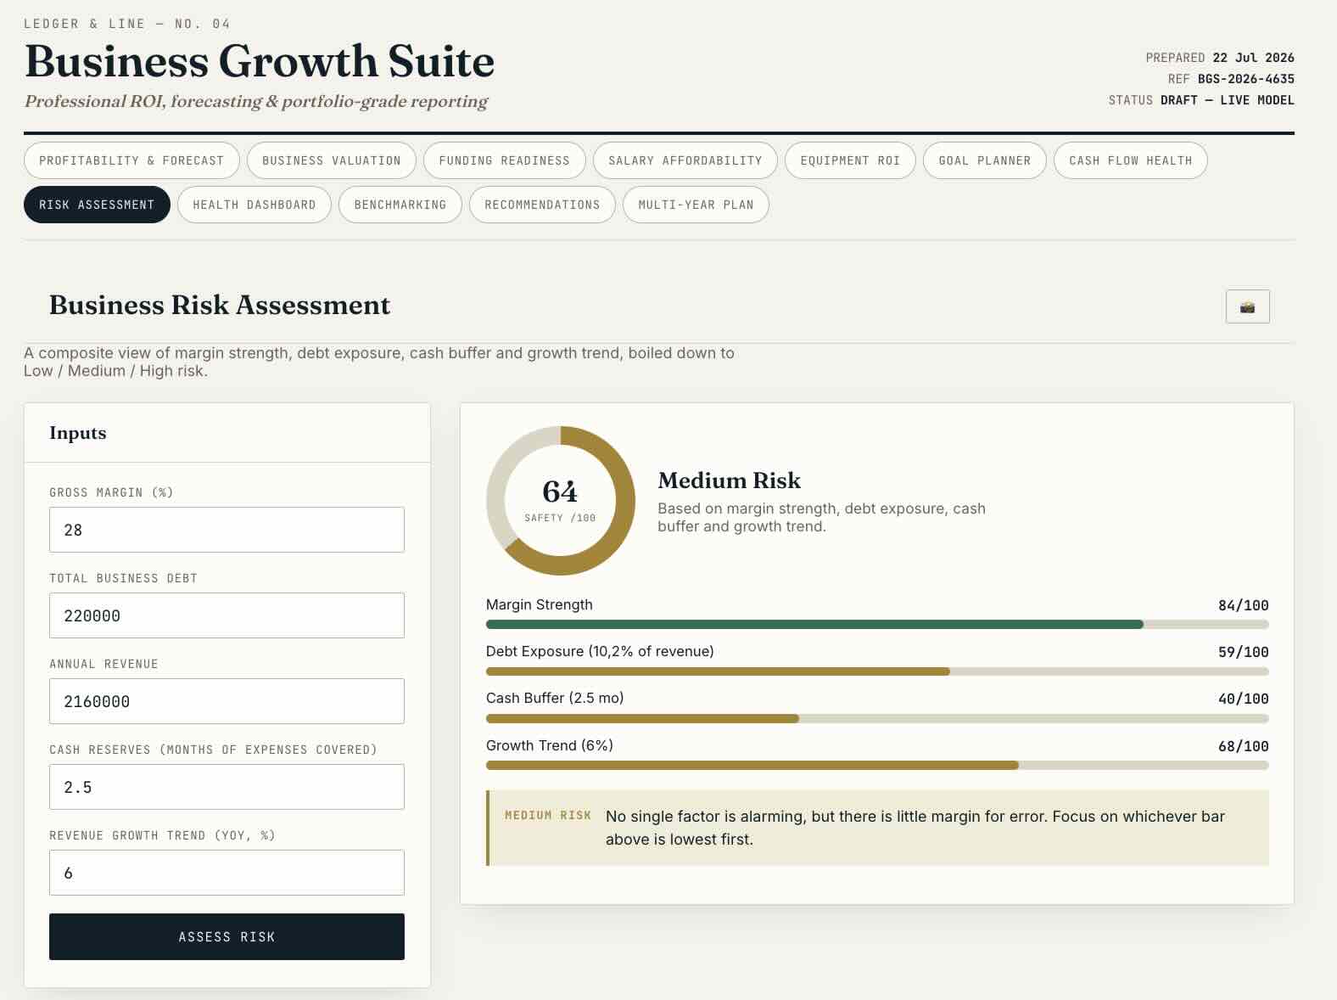The width and height of the screenshot is (1337, 1000).
Task: Select the Funding Readiness tab
Action: click(505, 160)
